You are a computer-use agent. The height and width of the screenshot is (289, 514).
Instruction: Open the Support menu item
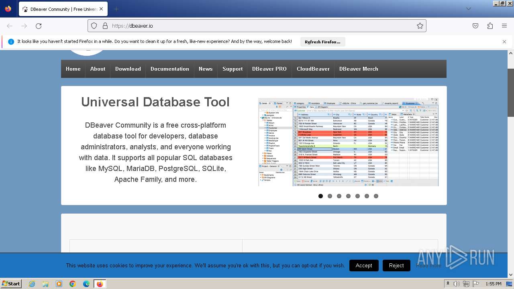[233, 69]
